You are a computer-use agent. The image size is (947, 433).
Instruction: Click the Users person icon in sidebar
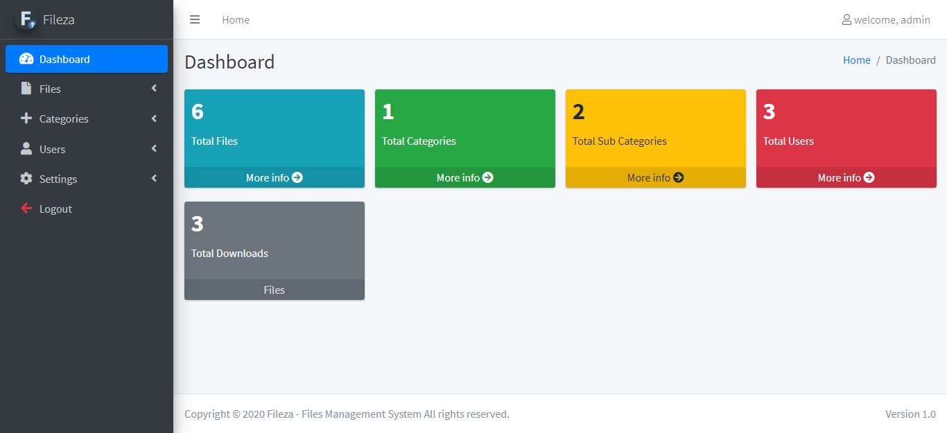click(x=26, y=149)
